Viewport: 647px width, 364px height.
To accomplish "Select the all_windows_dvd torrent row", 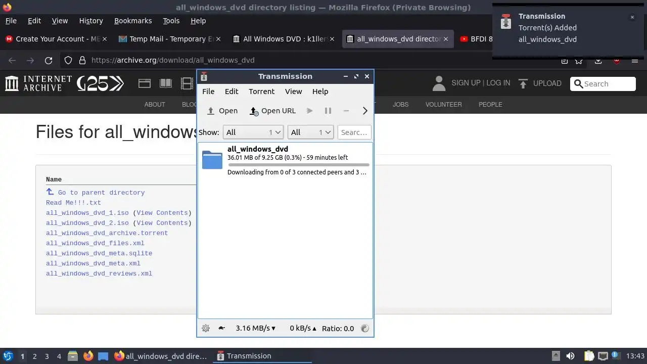I will (285, 160).
